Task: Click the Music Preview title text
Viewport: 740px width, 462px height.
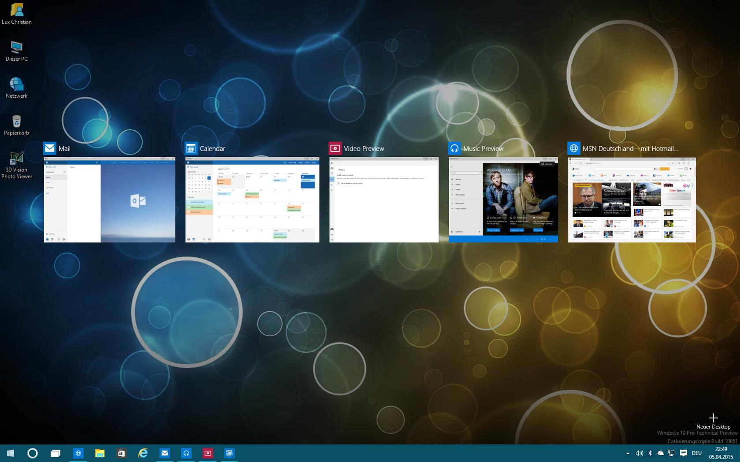Action: 483,149
